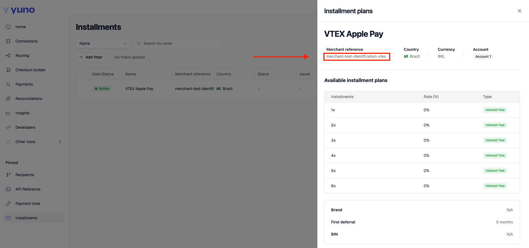Toggle the select-all checkbox in table header
The height and width of the screenshot is (248, 529).
coord(85,74)
